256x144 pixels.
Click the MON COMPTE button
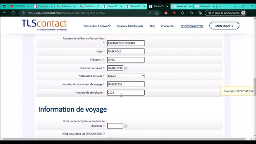click(x=224, y=26)
